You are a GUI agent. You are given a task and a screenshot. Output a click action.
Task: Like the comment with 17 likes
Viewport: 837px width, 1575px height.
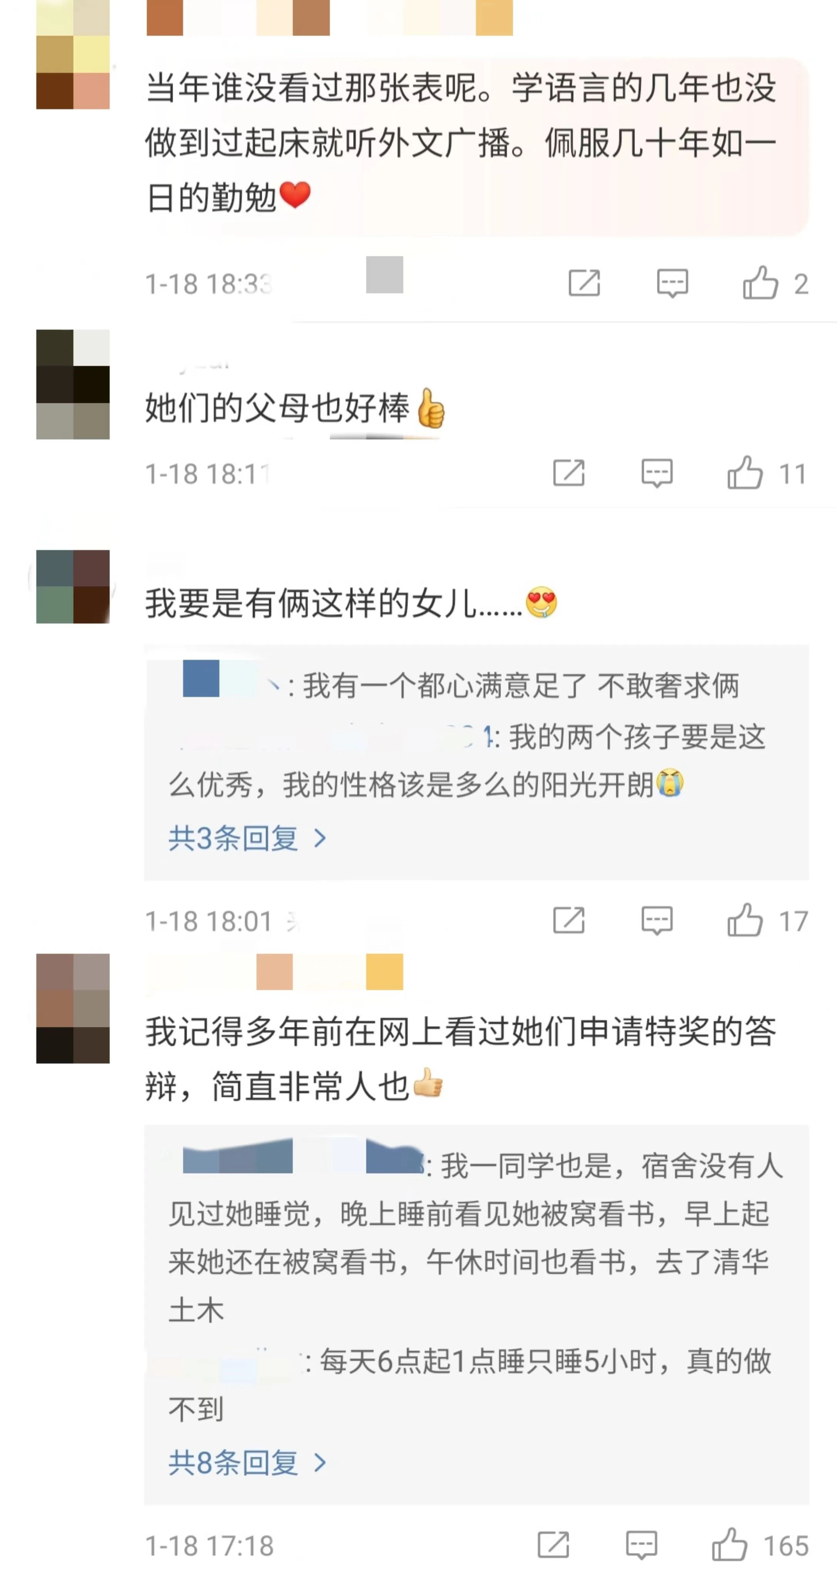point(745,921)
